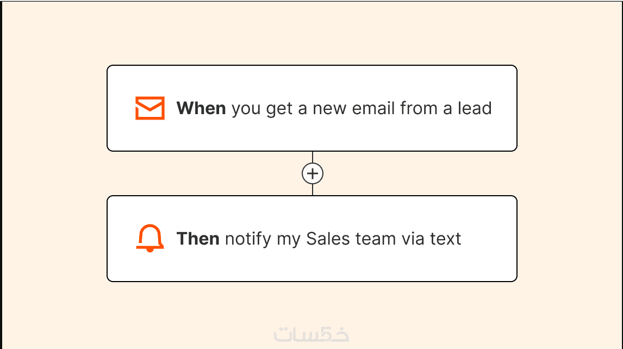Click the connector line above the plus button
This screenshot has width=623, height=349.
pyautogui.click(x=313, y=157)
